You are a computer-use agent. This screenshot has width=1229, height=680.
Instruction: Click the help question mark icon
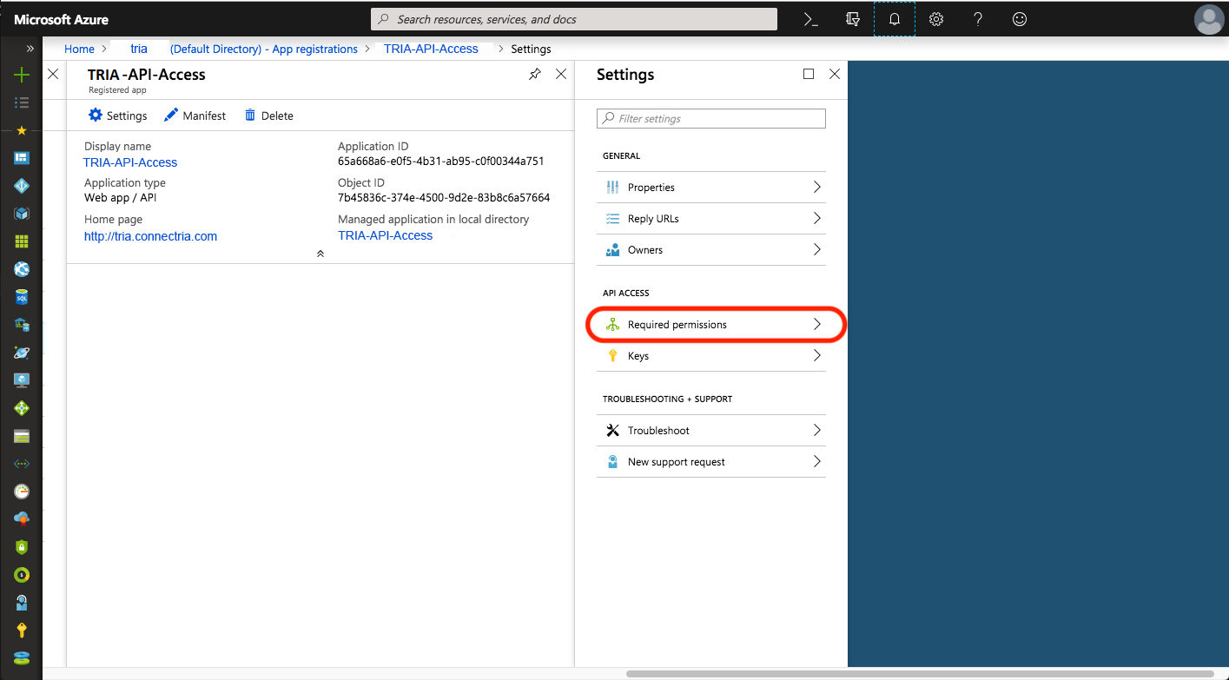977,19
